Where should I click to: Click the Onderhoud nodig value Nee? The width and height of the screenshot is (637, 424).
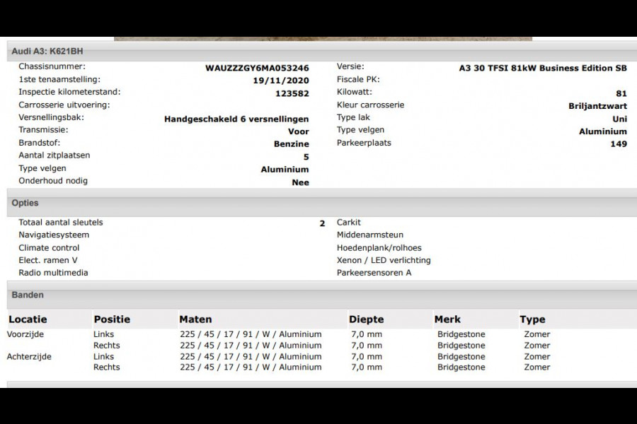tap(301, 182)
